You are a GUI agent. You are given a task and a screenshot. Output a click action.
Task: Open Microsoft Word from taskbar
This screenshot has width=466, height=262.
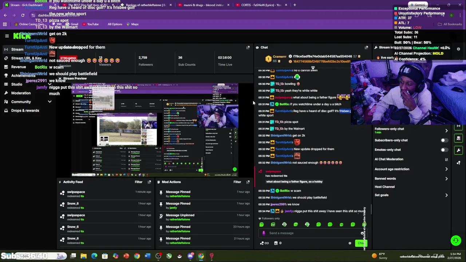(x=147, y=256)
